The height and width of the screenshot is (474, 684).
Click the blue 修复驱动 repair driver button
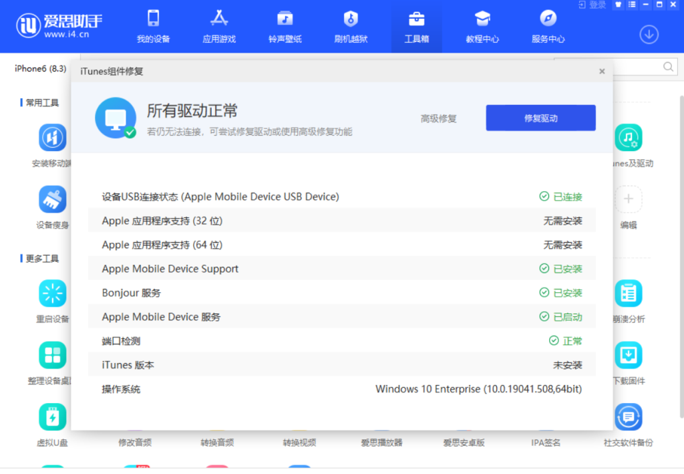point(540,117)
